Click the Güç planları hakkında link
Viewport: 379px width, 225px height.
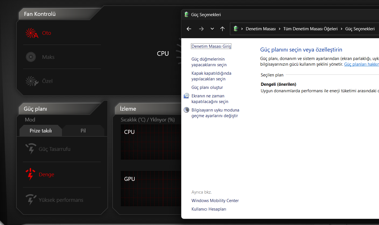tap(361, 64)
